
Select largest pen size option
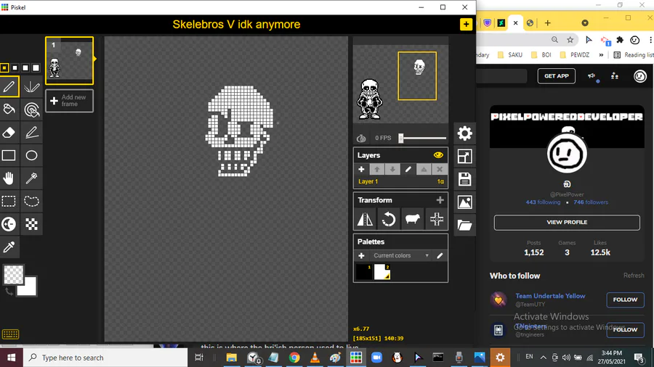pyautogui.click(x=36, y=68)
